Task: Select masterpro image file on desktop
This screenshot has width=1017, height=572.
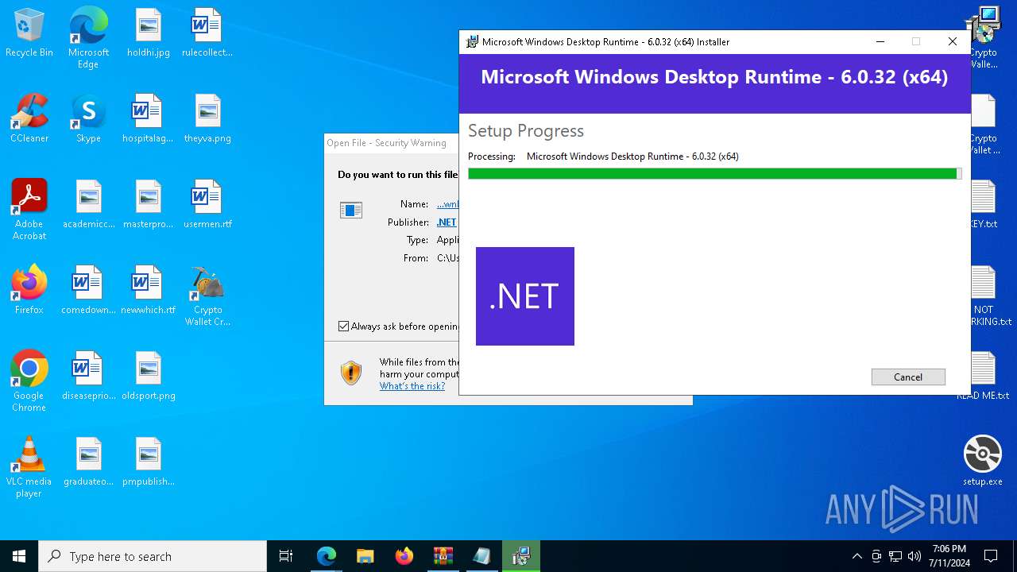Action: [148, 205]
